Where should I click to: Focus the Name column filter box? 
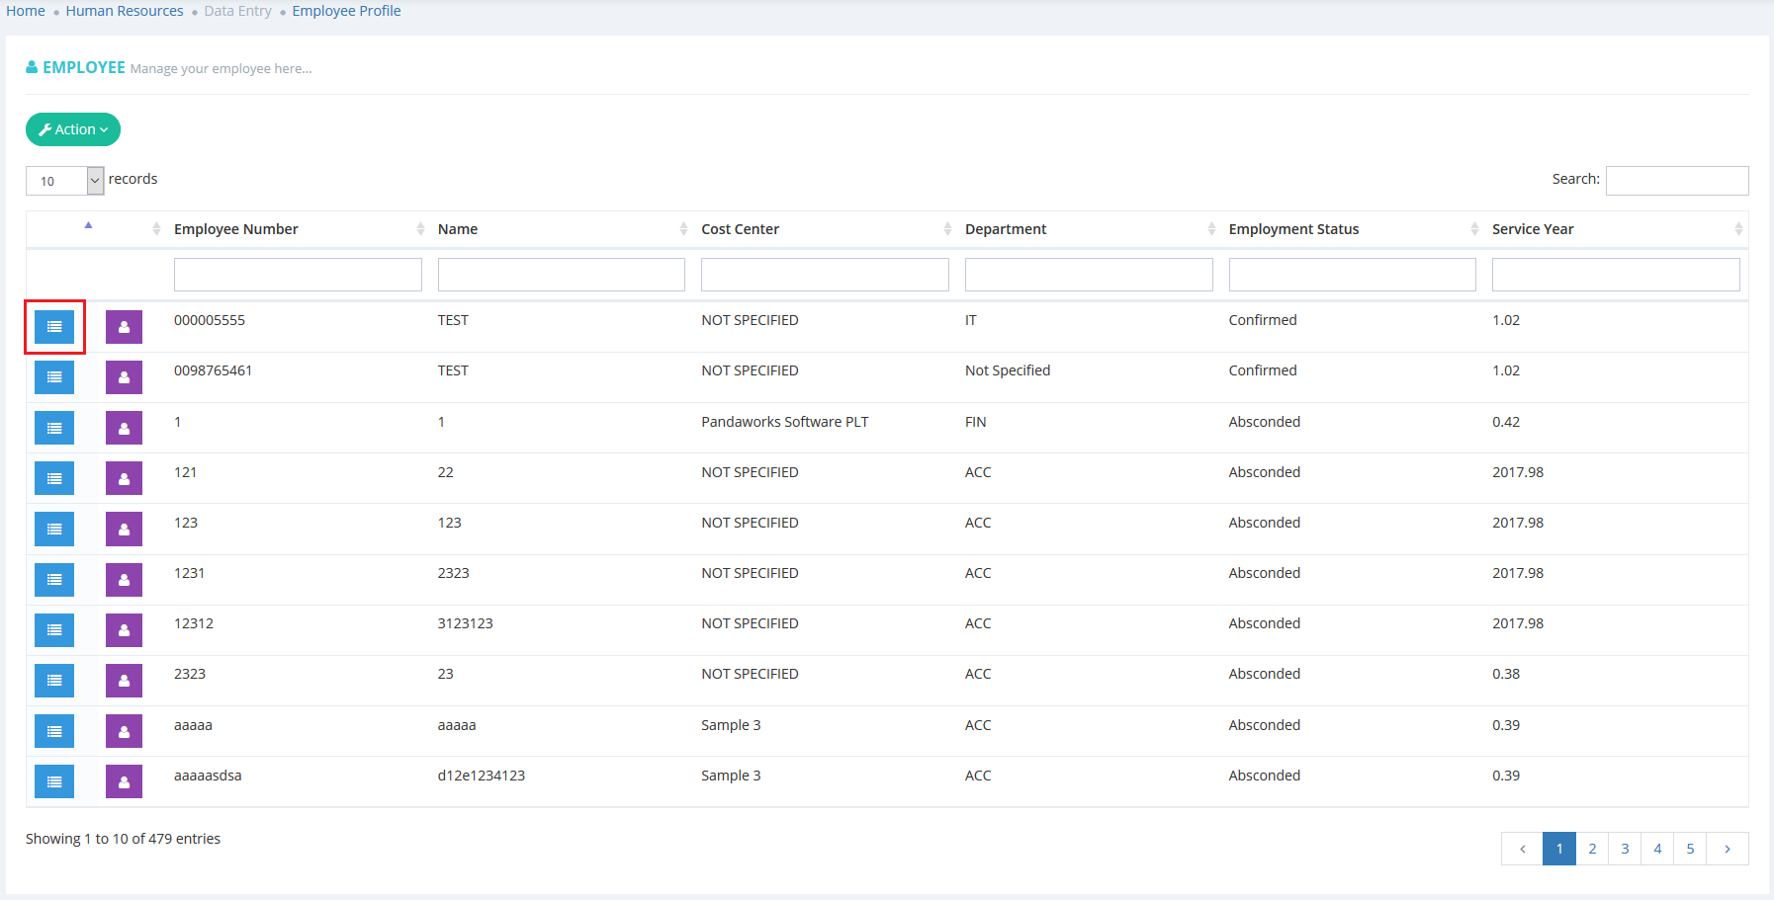click(561, 275)
